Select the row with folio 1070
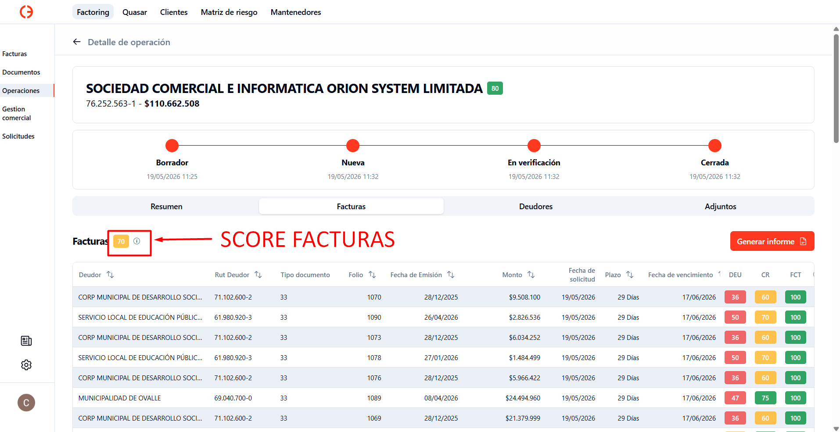 pos(443,297)
